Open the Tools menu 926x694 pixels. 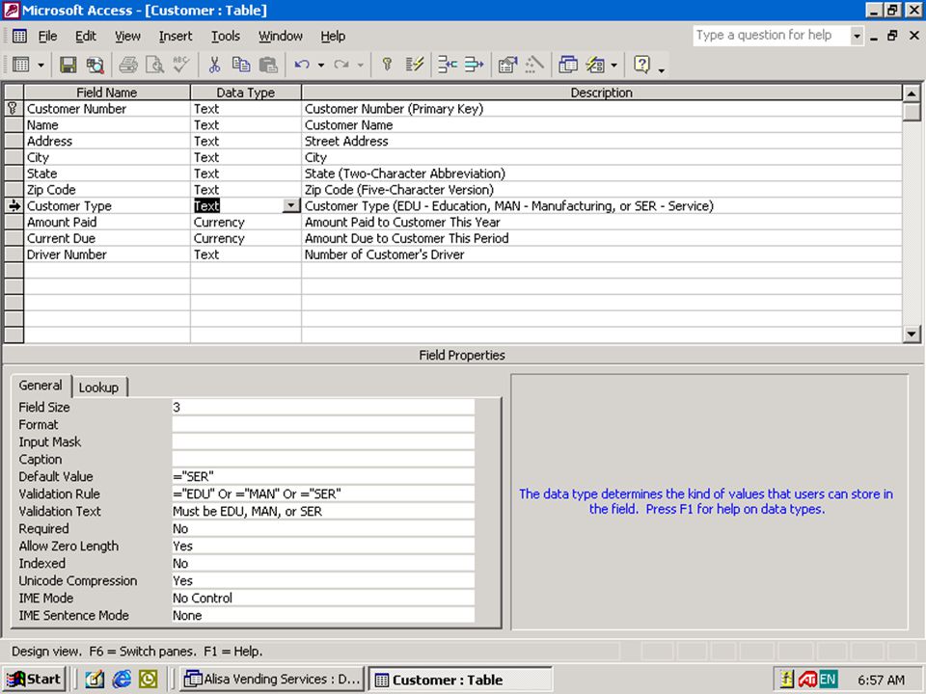coord(226,36)
